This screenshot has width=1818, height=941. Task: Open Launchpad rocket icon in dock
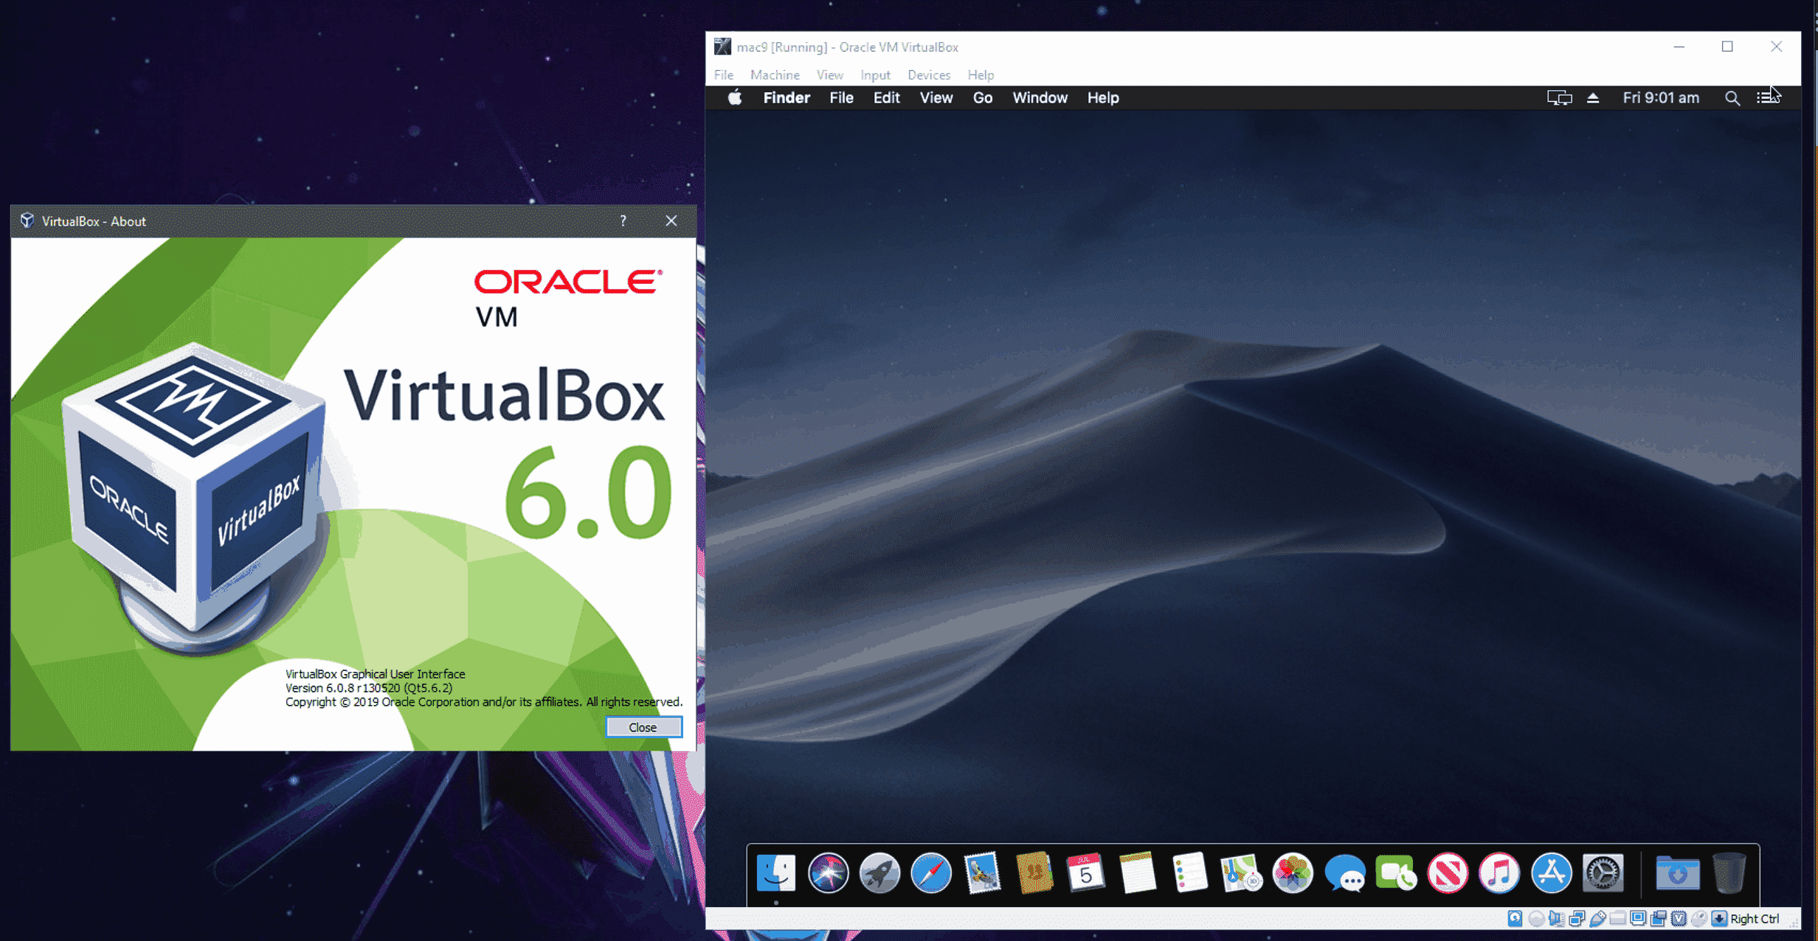tap(879, 874)
